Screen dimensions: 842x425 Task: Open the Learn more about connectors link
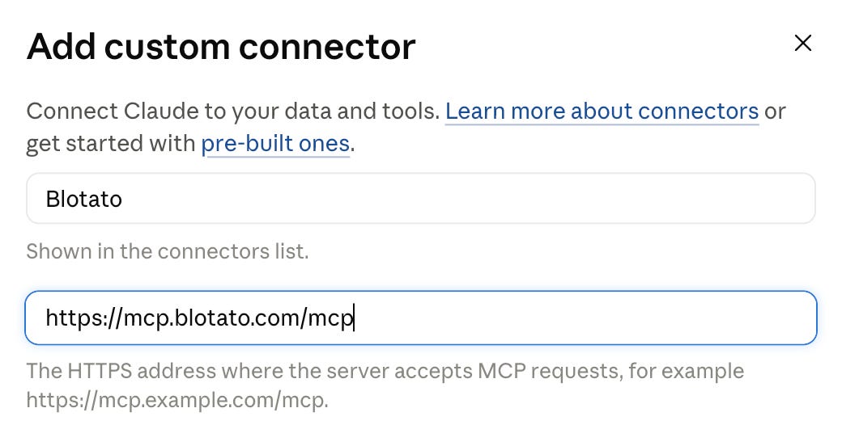coord(602,111)
